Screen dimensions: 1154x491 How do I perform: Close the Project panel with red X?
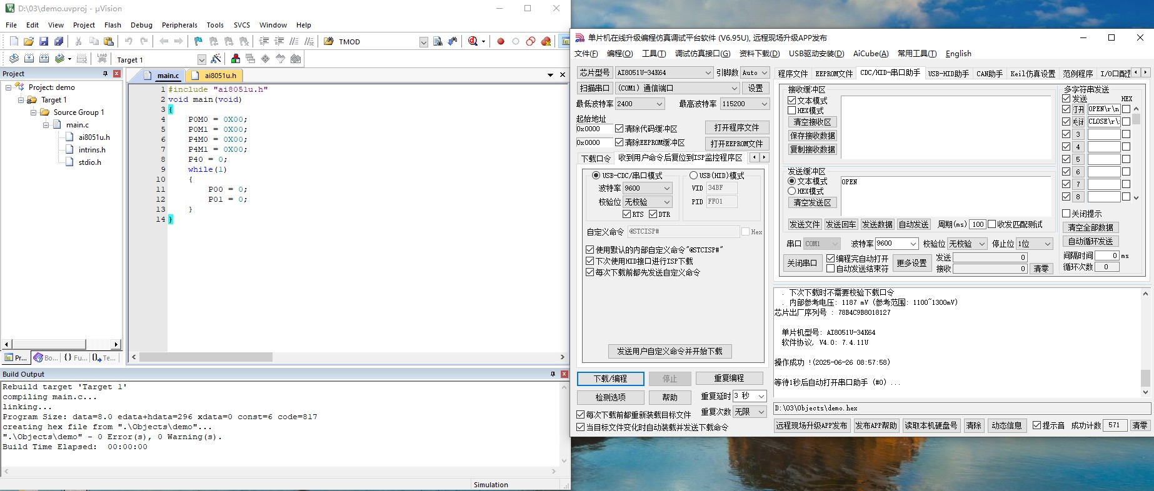point(117,74)
